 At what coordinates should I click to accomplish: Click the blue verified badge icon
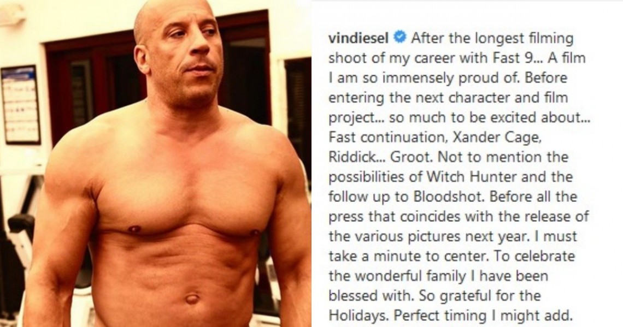click(x=400, y=38)
